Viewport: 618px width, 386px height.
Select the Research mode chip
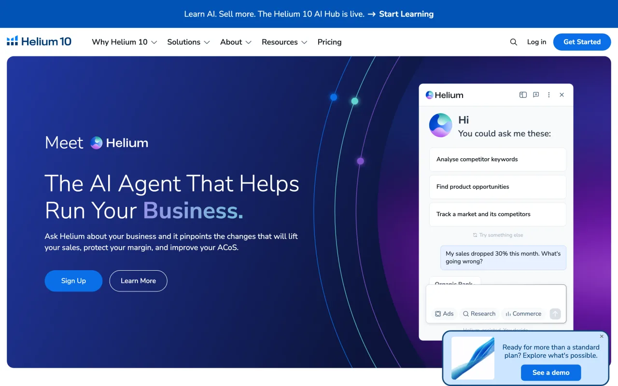coord(479,314)
